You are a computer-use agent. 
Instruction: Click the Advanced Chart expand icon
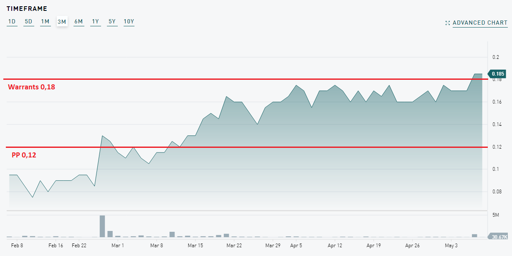pos(448,23)
